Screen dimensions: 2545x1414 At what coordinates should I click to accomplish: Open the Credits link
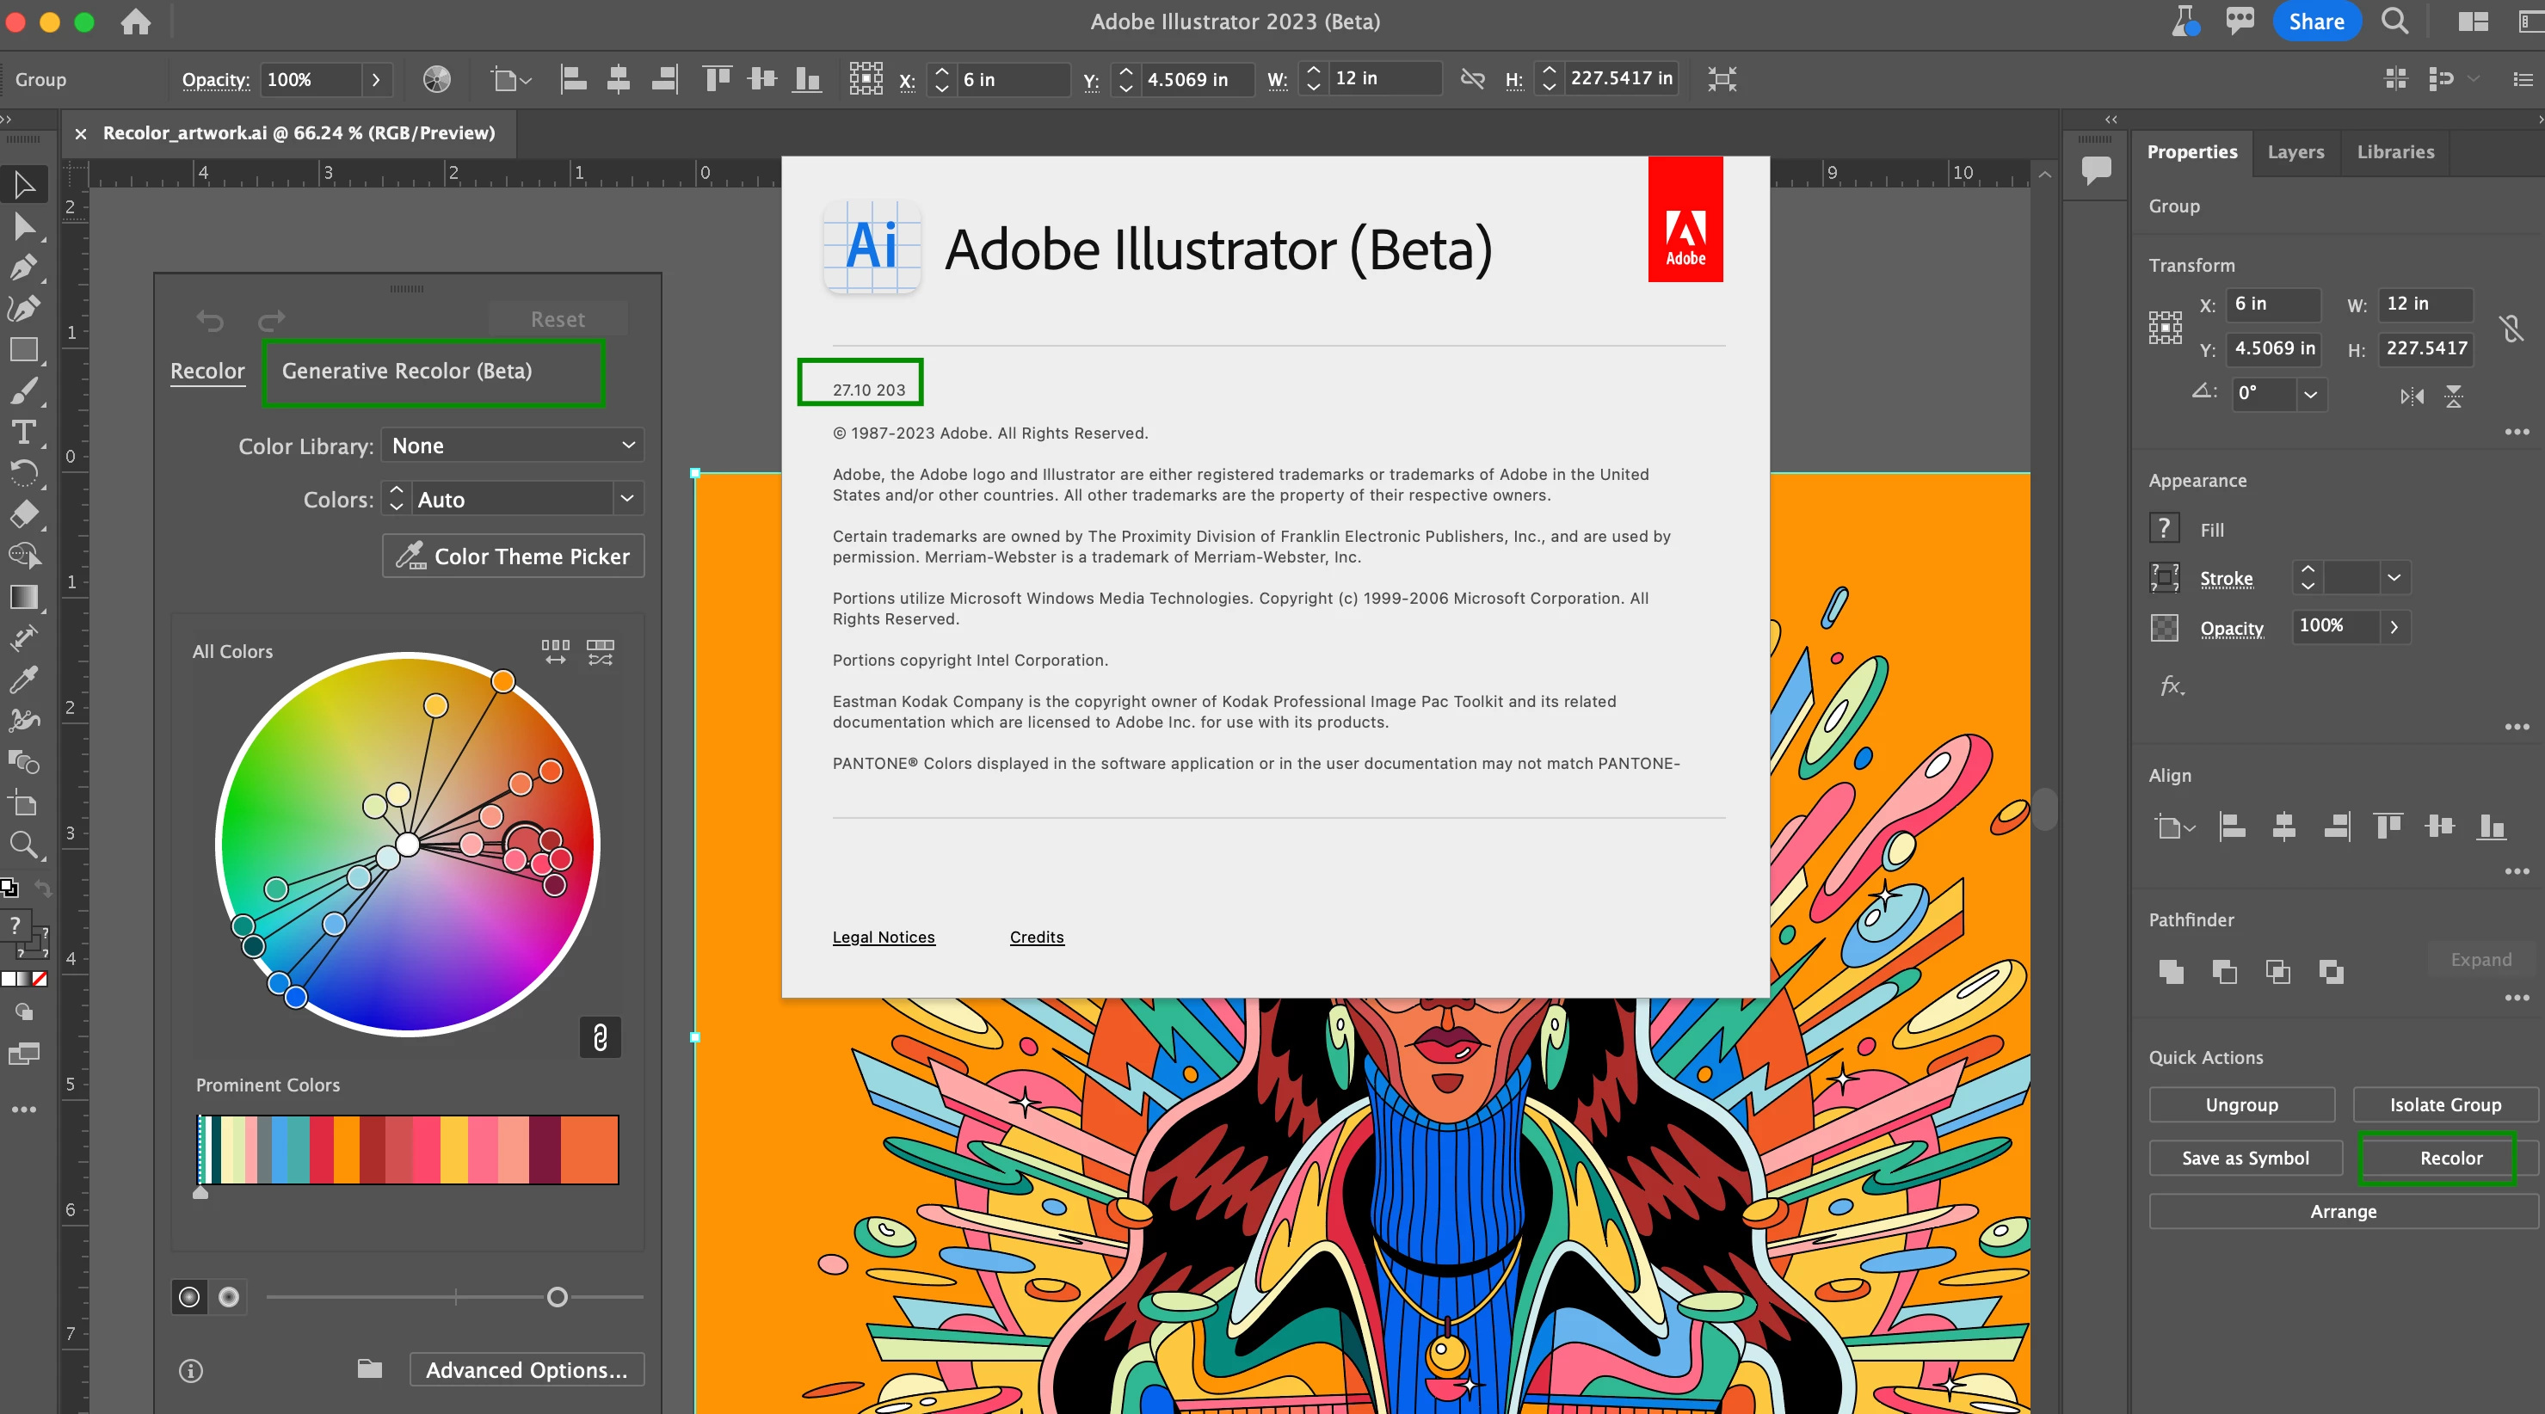pos(1037,937)
